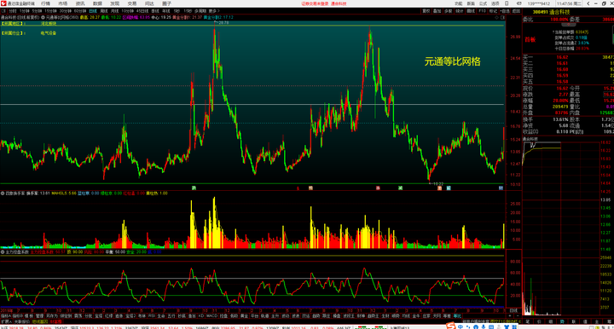Screen dimensions: 614x329
Task: Switch to the 30分钟 period
Action: point(65,11)
